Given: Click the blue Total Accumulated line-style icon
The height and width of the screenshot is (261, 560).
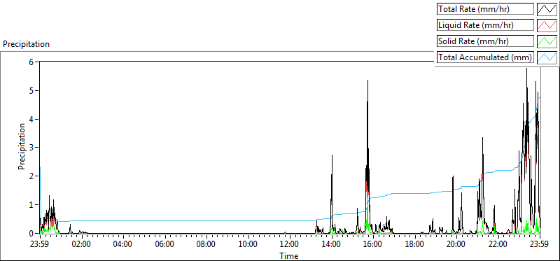Looking at the screenshot, I should [x=547, y=57].
